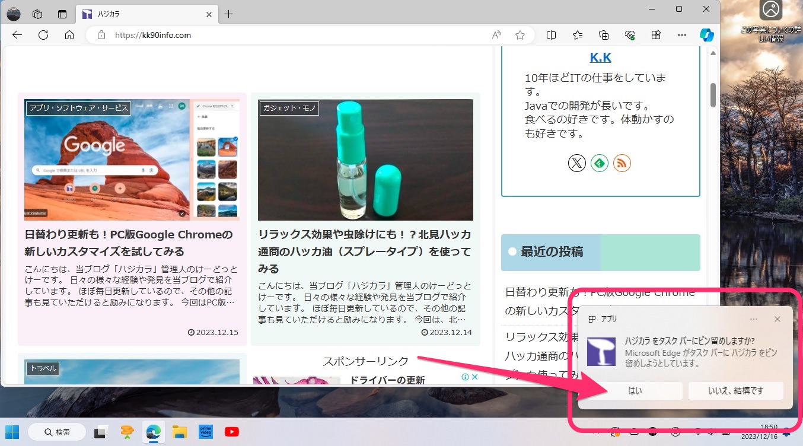Open the green Feedly follow icon
Viewport: 803px width, 446px height.
pyautogui.click(x=600, y=163)
